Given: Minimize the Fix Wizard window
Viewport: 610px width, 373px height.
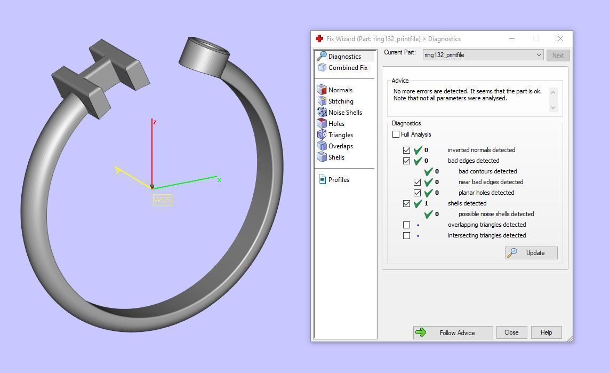Looking at the screenshot, I should (x=512, y=38).
